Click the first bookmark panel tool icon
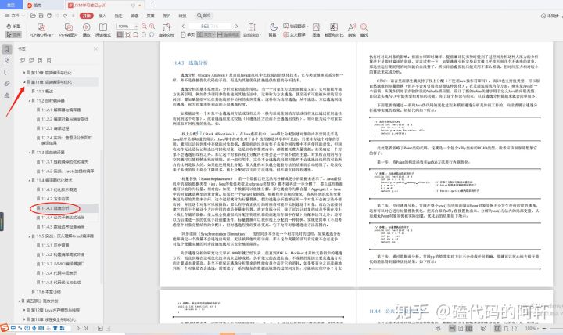This screenshot has height=335, width=563. (x=22, y=60)
